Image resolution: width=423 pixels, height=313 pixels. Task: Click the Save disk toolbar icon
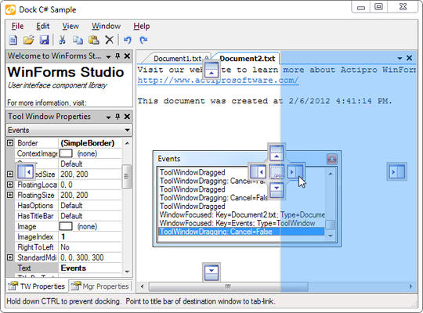point(44,40)
